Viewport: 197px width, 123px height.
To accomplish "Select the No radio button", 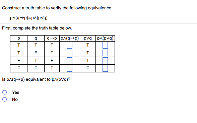I will (x=5, y=100).
